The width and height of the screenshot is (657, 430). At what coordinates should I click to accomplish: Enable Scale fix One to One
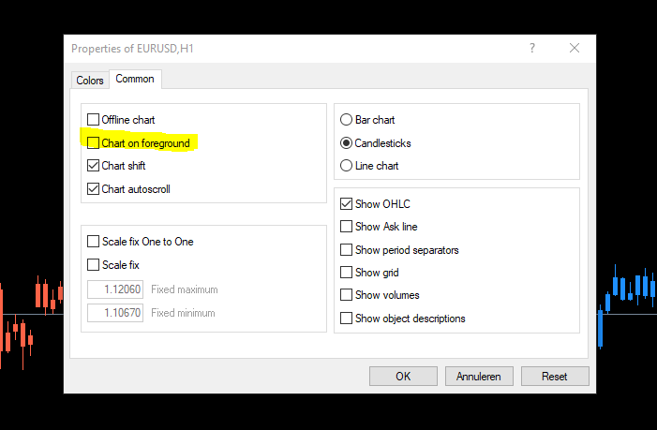click(x=94, y=242)
